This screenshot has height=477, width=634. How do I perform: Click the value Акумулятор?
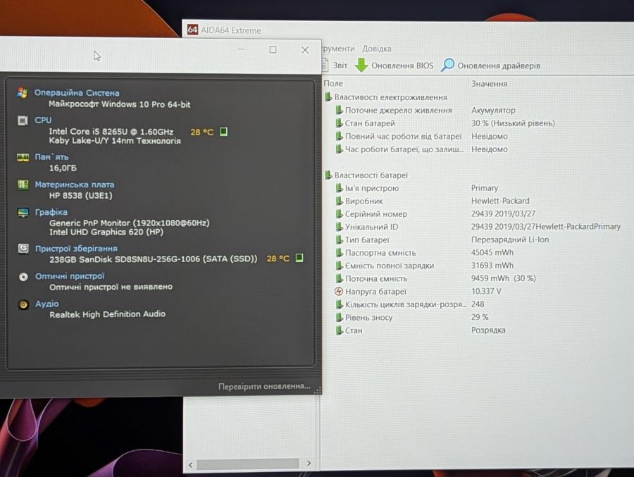pos(493,110)
